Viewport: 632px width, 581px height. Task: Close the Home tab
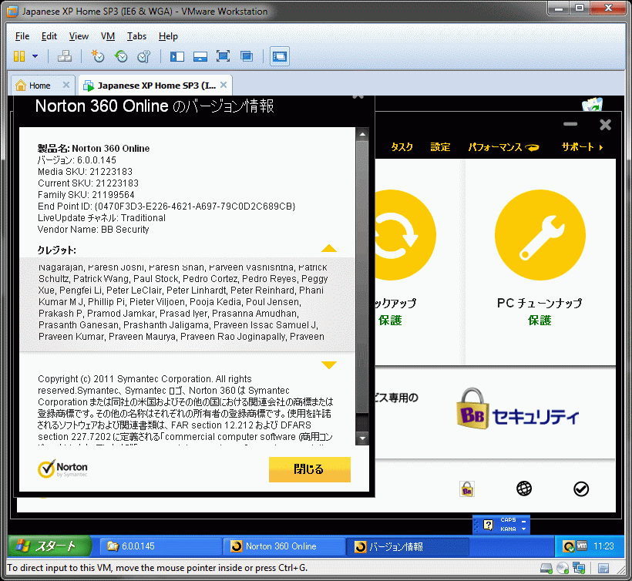tap(66, 85)
